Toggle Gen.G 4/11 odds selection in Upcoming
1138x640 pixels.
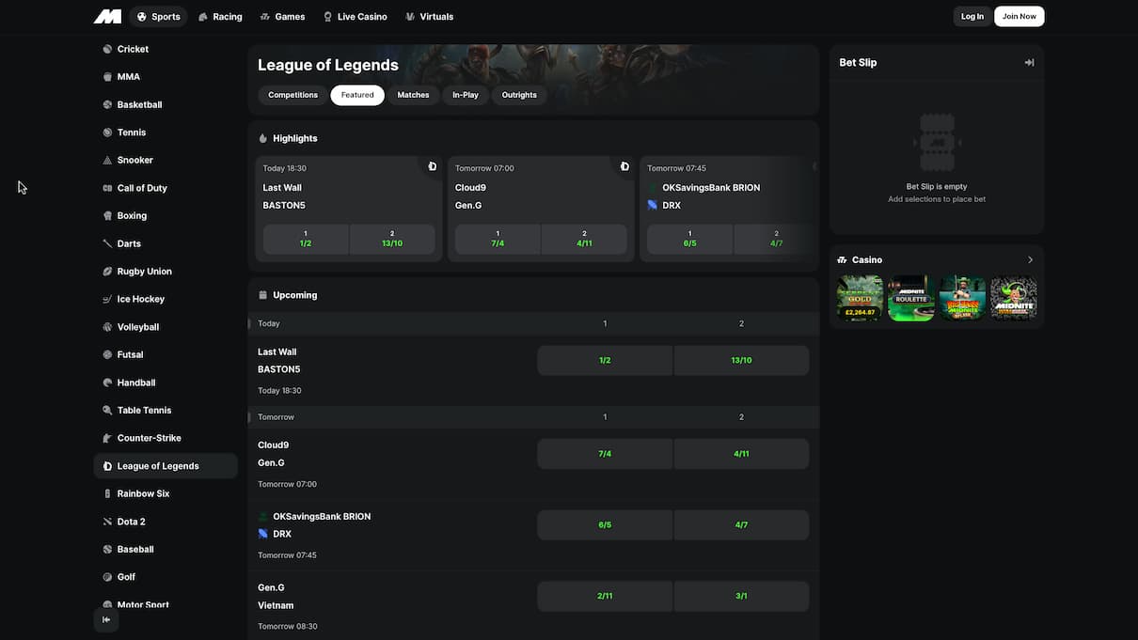click(741, 454)
